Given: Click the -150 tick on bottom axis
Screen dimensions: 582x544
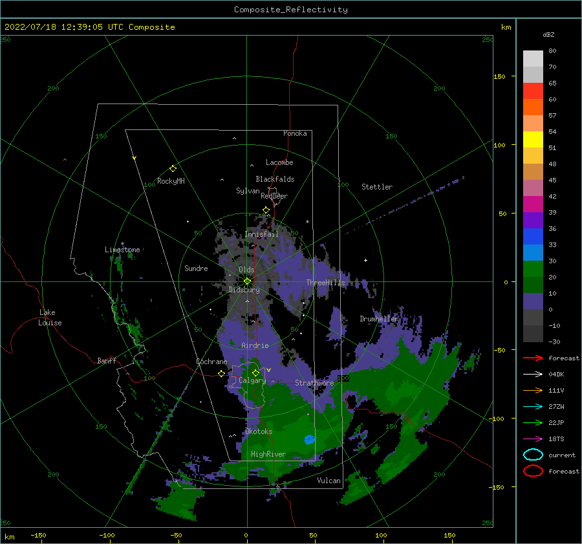Looking at the screenshot, I should pos(38,535).
